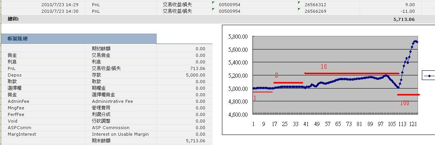The height and width of the screenshot is (145, 435).
Task: Select the 總和 total value 5,713.06
Action: pyautogui.click(x=404, y=19)
